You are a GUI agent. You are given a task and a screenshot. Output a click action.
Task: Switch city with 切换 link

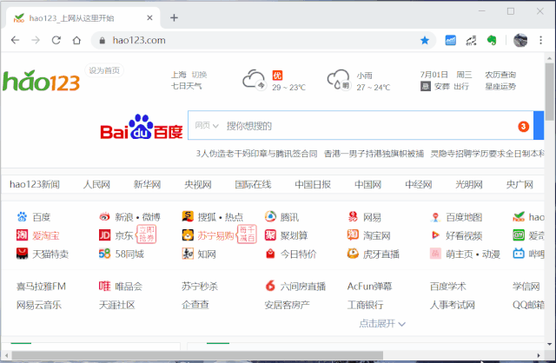[x=199, y=75]
